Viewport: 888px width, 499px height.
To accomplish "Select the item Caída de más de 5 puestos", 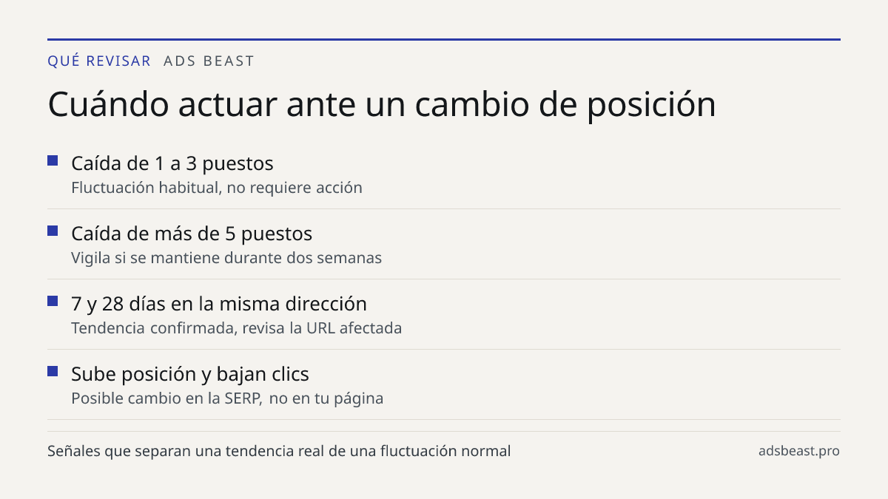I will click(x=192, y=234).
